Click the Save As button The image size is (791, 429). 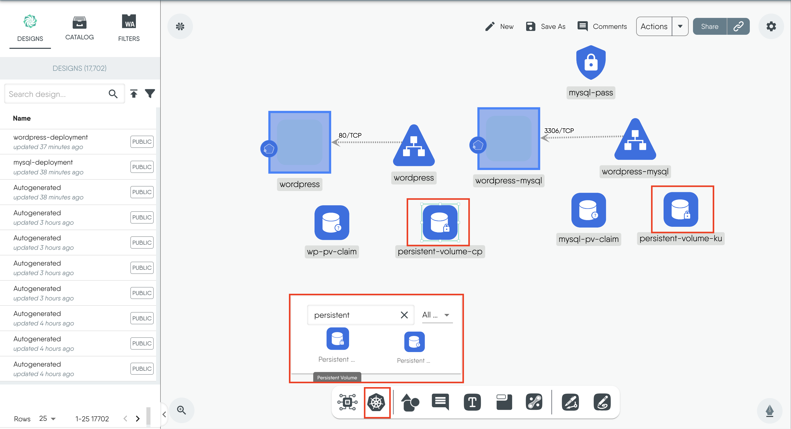545,26
